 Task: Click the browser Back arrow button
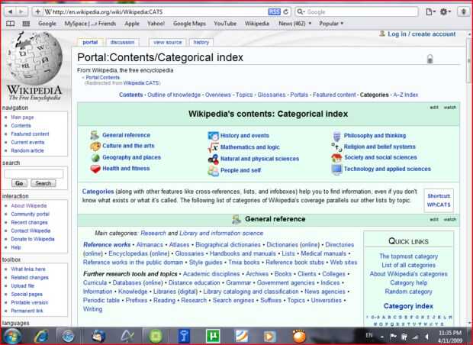tap(10, 11)
